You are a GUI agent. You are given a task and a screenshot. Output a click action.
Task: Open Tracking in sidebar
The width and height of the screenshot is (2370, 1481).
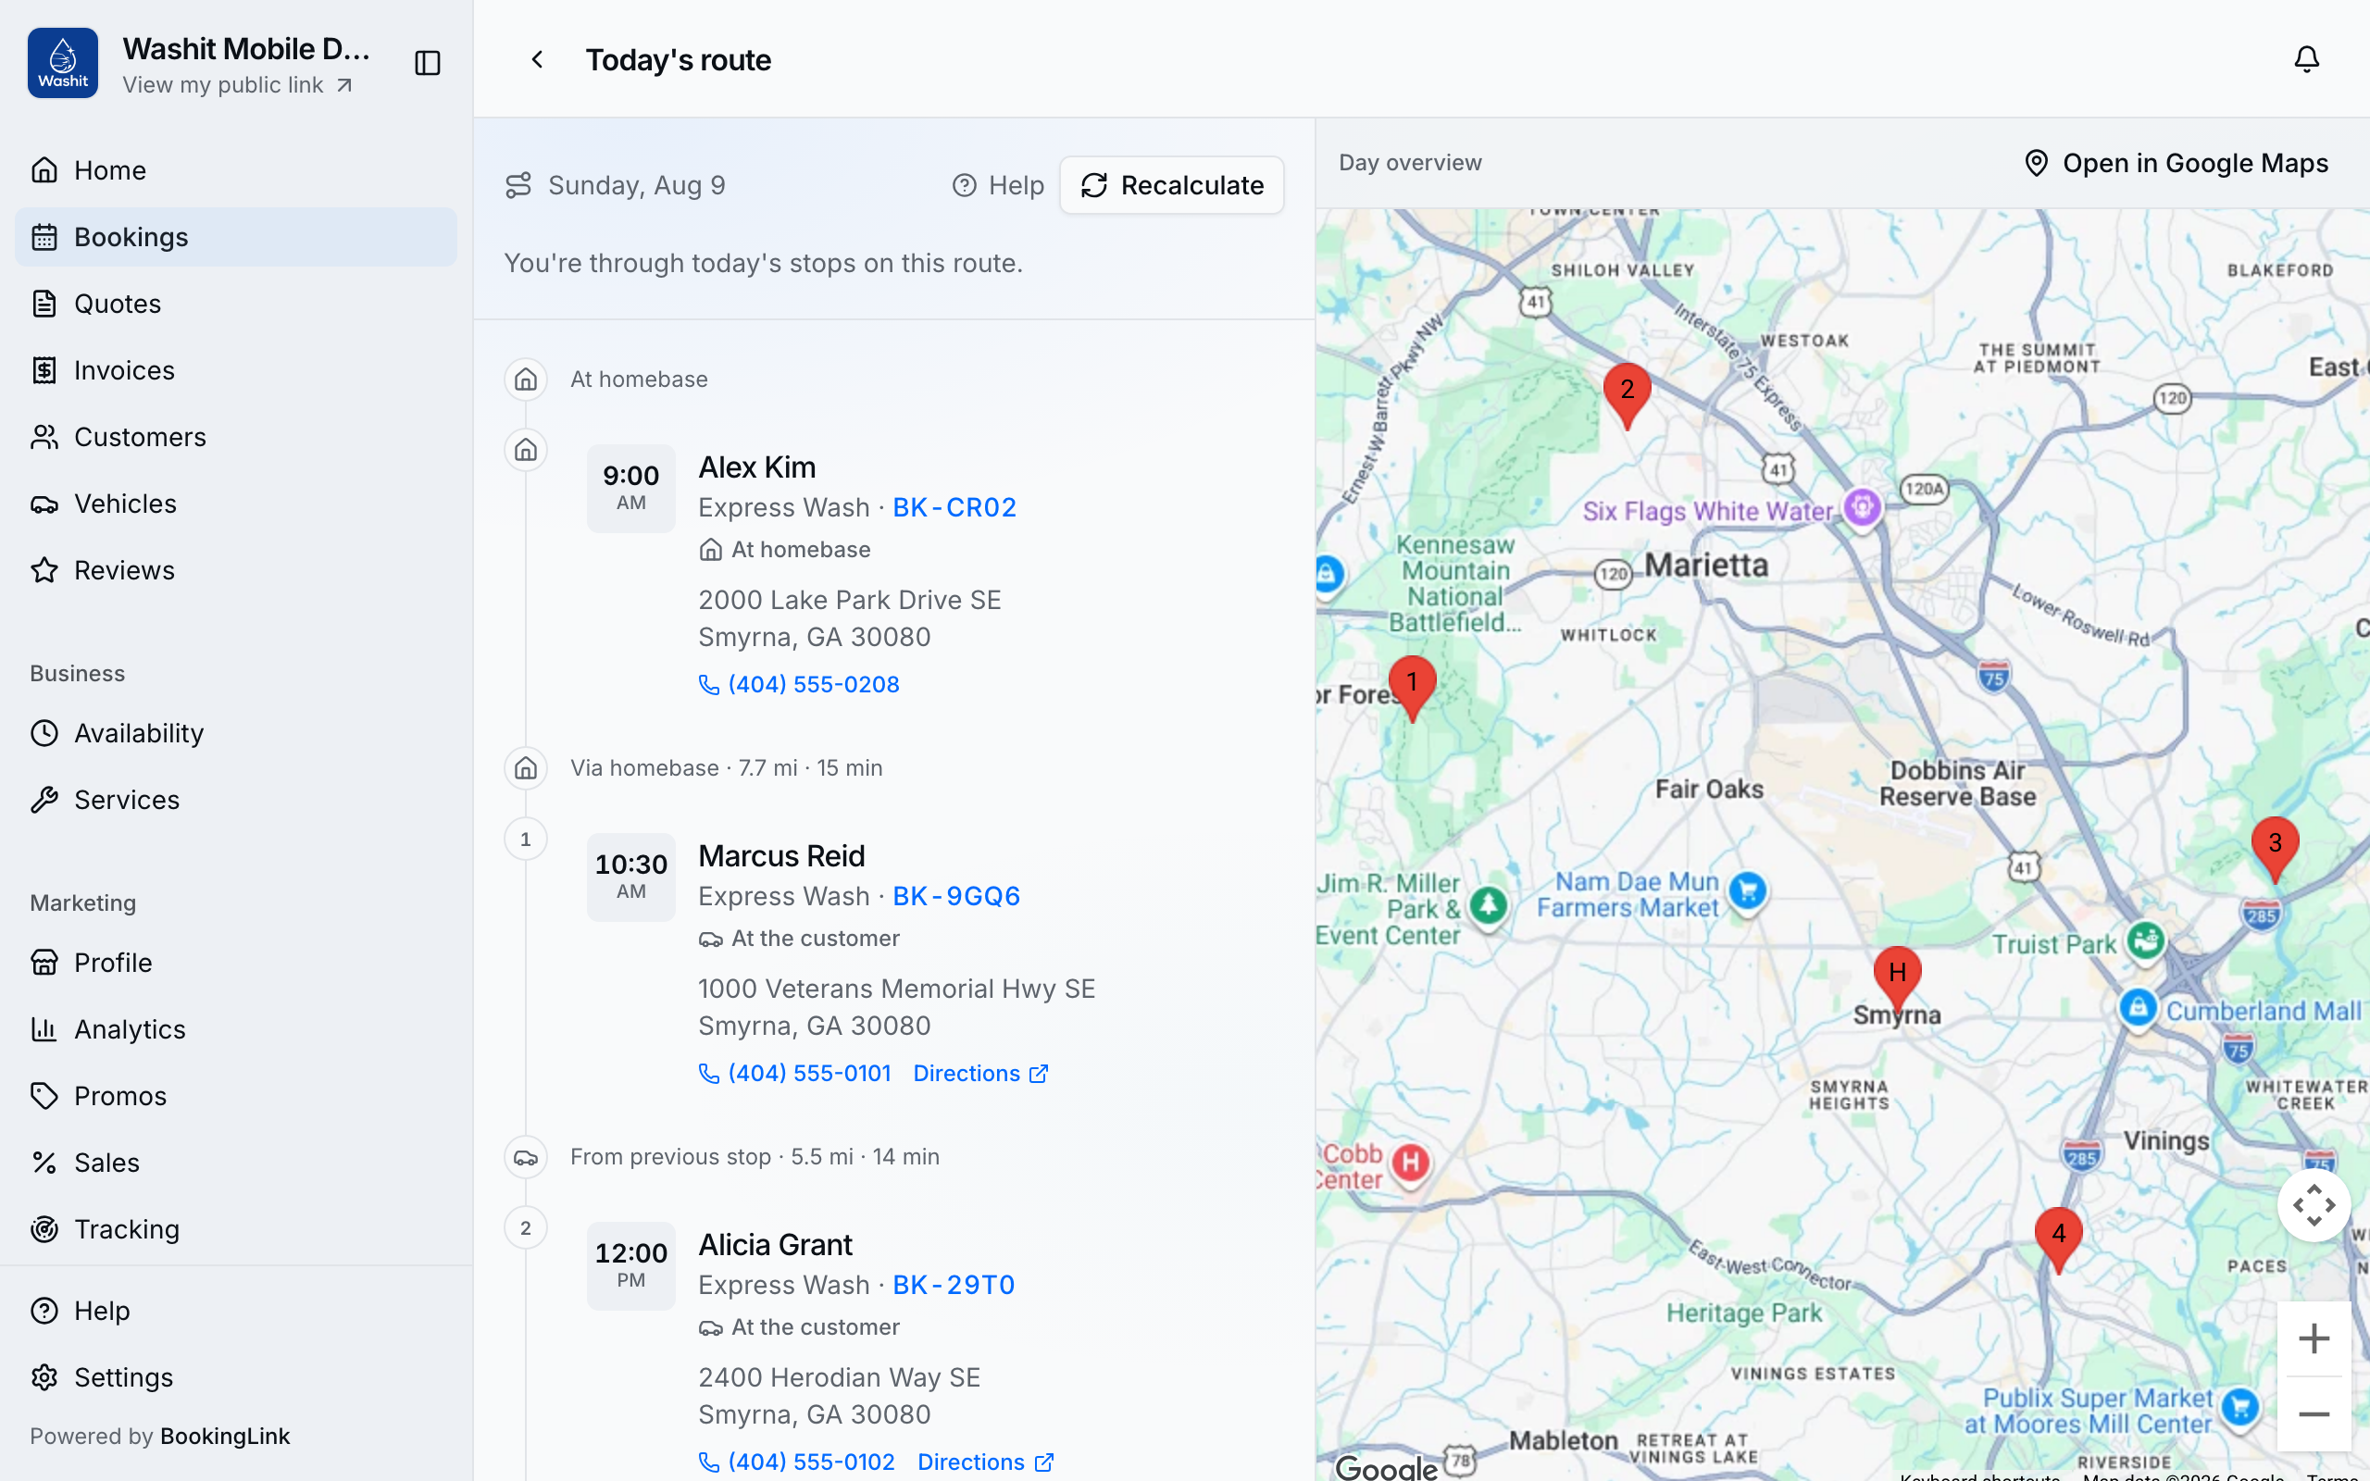(236, 1229)
